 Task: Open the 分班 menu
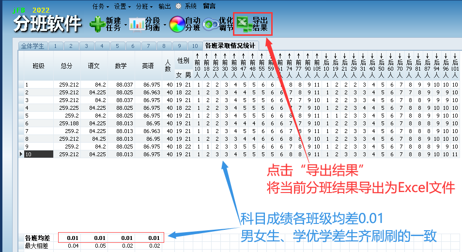pyautogui.click(x=144, y=6)
